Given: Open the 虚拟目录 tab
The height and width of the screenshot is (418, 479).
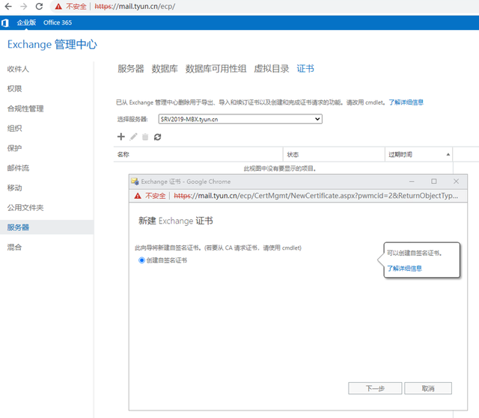Looking at the screenshot, I should coord(271,69).
